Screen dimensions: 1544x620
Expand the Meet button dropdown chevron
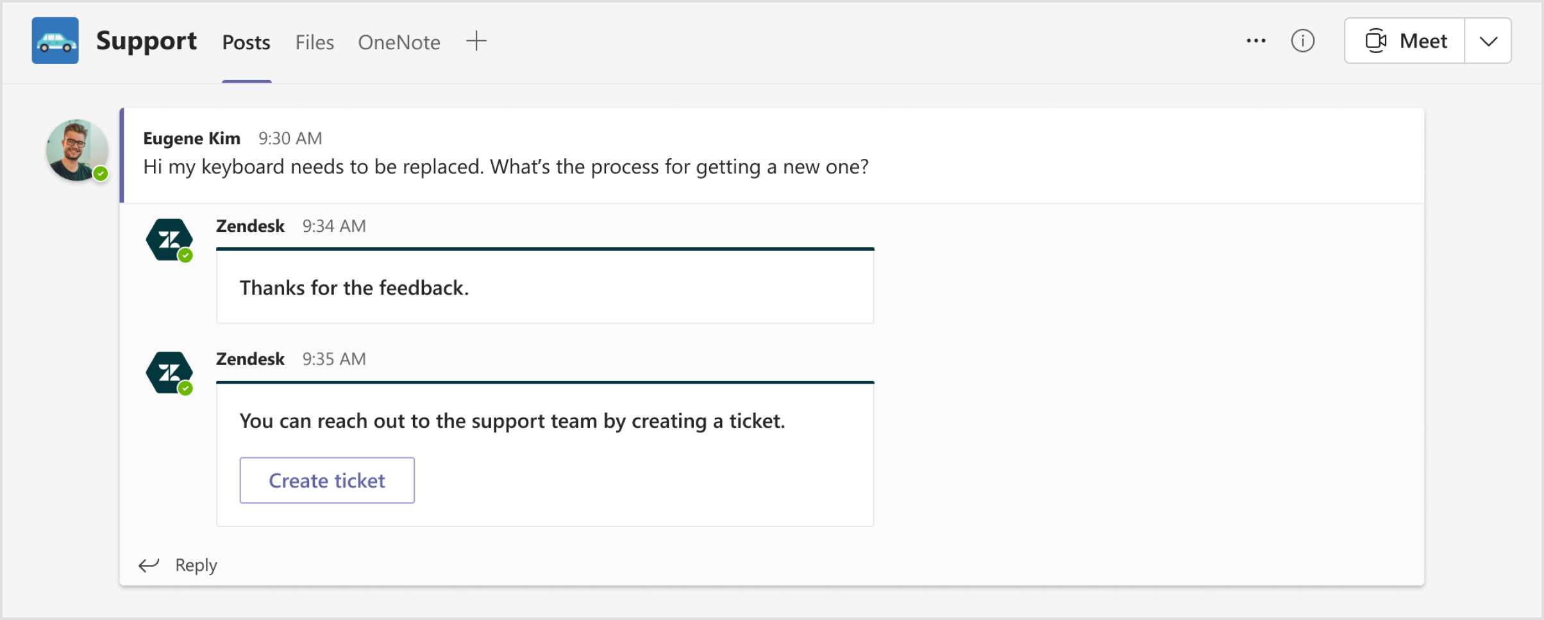[1488, 40]
